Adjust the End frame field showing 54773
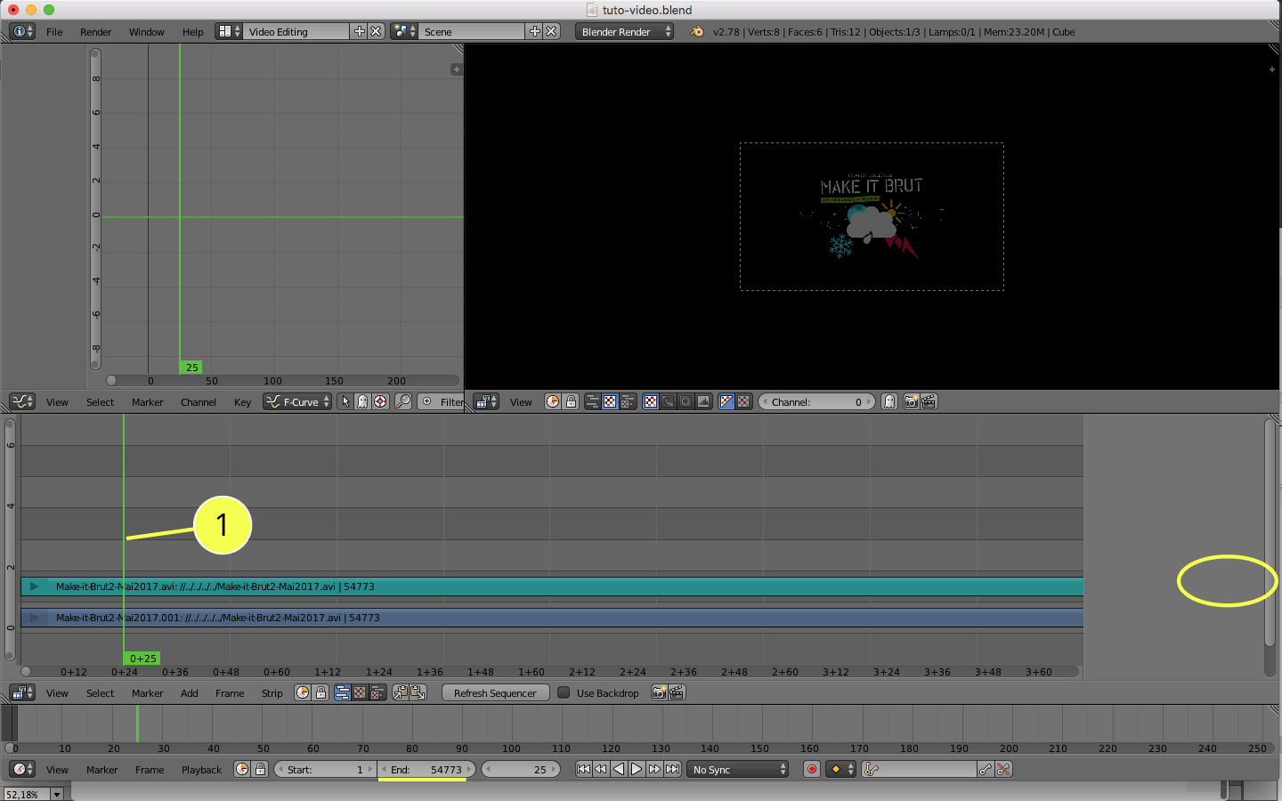Screen dimensions: 1282x801 (425, 769)
